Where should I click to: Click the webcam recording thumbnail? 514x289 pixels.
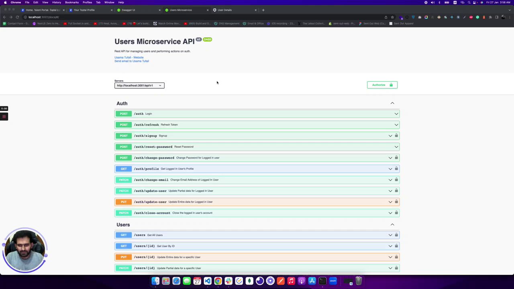25,251
